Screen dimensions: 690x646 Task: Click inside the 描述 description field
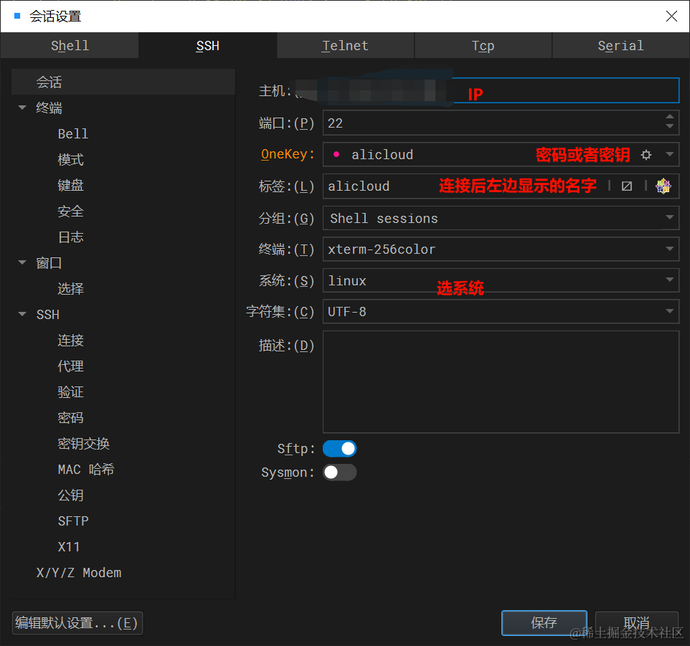coord(501,380)
